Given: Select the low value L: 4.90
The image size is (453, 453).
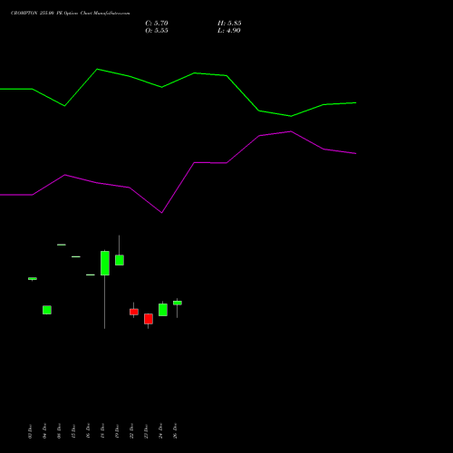Looking at the screenshot, I should pyautogui.click(x=229, y=31).
